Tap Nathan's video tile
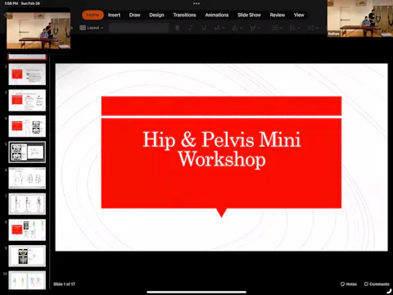This screenshot has width=393, height=295. [x=360, y=18]
